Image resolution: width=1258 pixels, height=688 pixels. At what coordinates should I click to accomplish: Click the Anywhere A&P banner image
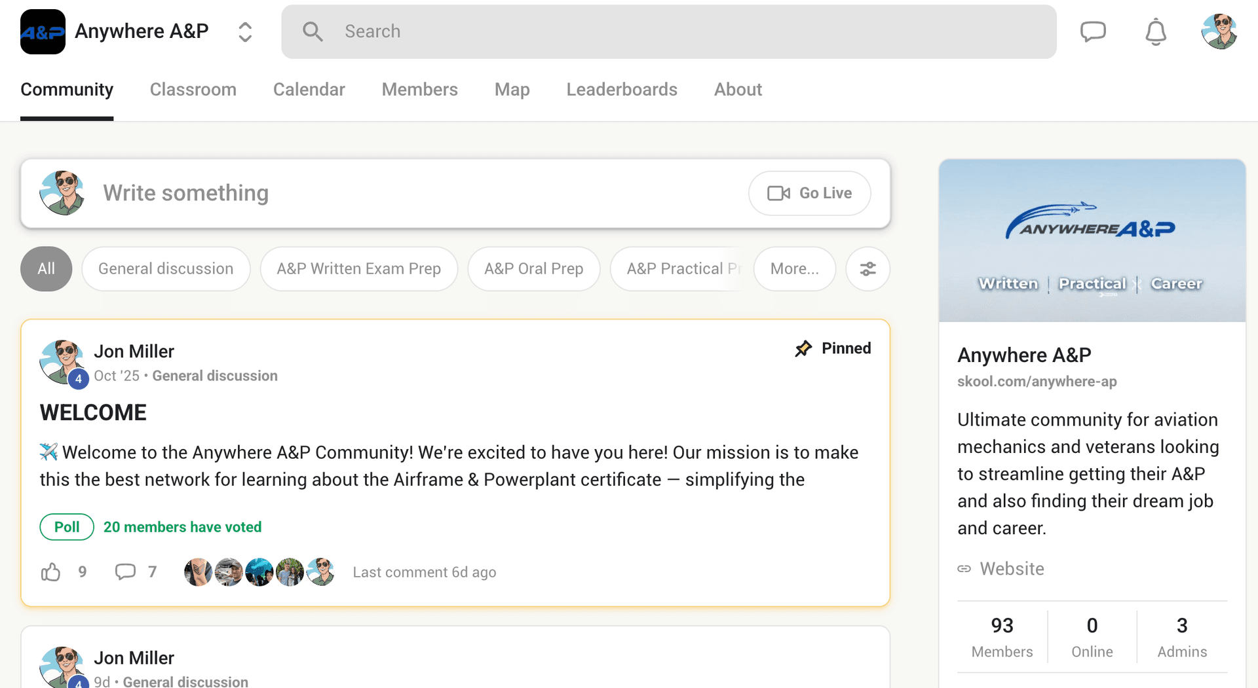pos(1092,240)
